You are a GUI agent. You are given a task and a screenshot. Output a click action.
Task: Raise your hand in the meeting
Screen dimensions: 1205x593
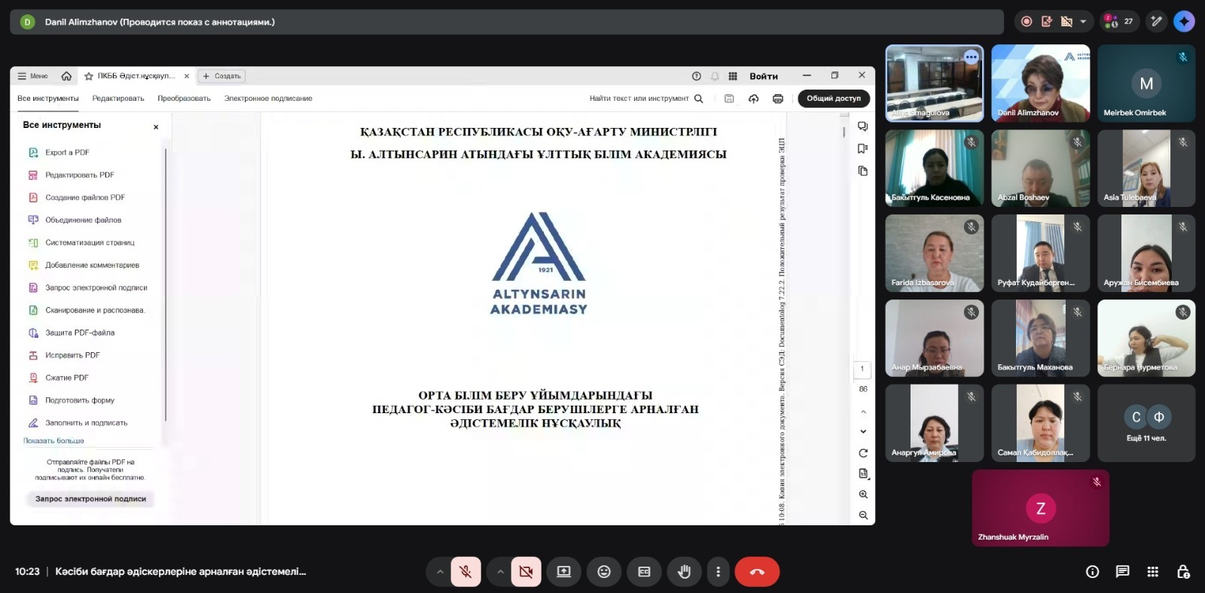click(684, 572)
